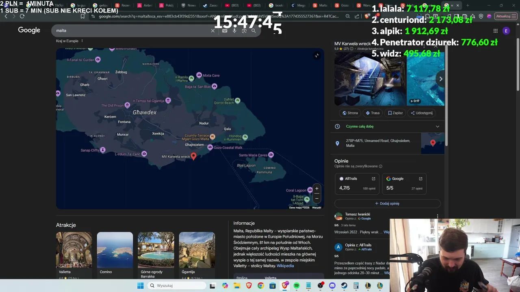This screenshot has height=292, width=520.
Task: Open Google Lens image search icon
Action: point(244,31)
